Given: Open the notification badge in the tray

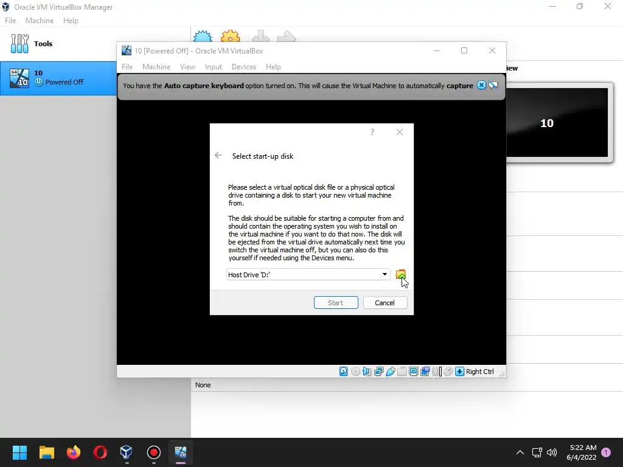Looking at the screenshot, I should [x=606, y=452].
